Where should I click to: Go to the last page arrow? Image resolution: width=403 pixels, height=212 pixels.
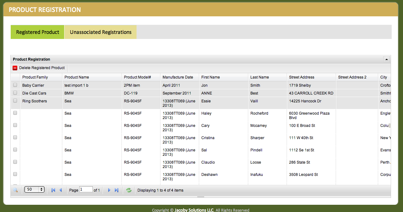pyautogui.click(x=117, y=190)
